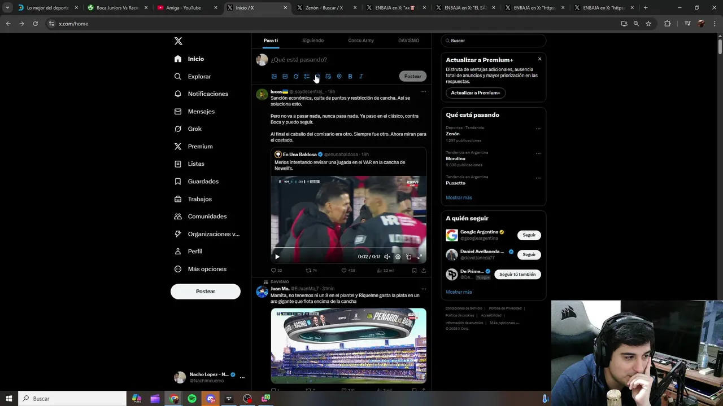Share lucas's post

[x=424, y=271]
